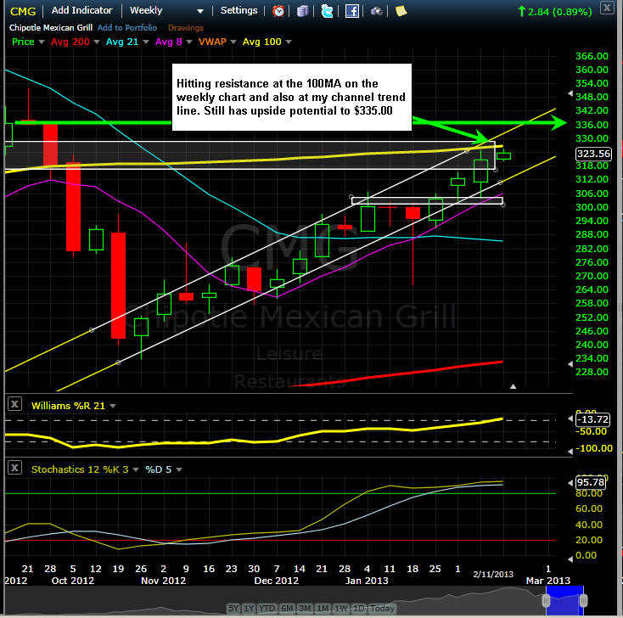The width and height of the screenshot is (623, 618).
Task: Click the Dec 2012 month axis label
Action: point(277,581)
